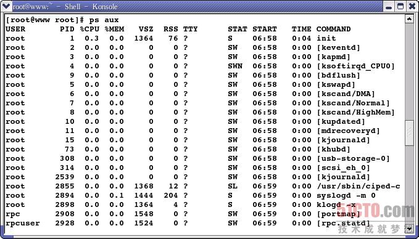Click the Konsole title bar text
Viewport: 419px width, 239px height.
click(65, 7)
